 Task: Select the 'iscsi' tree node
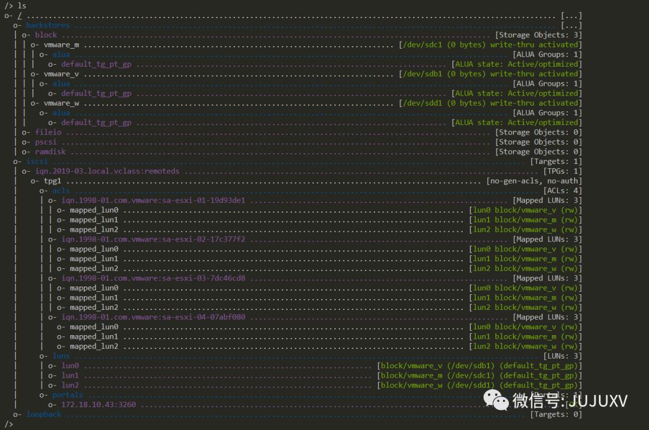[x=37, y=161]
